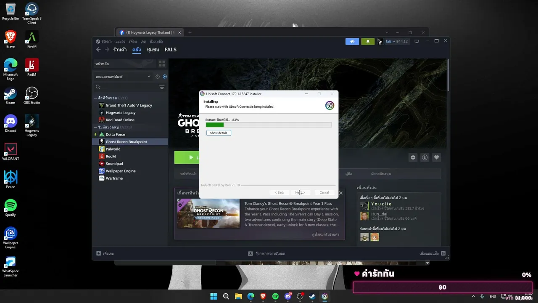Close the Hogwarts Legacy Thailand browser tab
538x303 pixels.
click(x=179, y=32)
